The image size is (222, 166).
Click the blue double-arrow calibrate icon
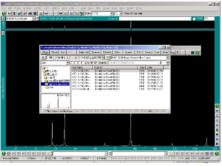[61, 13]
